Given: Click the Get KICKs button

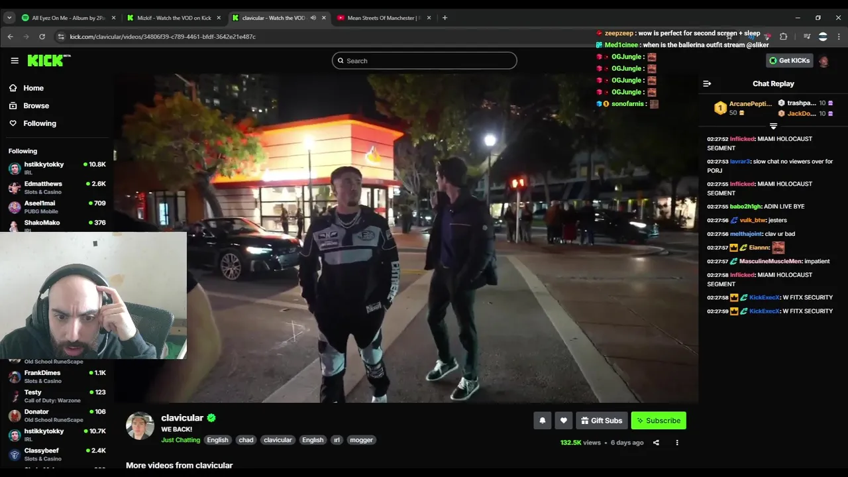Looking at the screenshot, I should pyautogui.click(x=789, y=61).
